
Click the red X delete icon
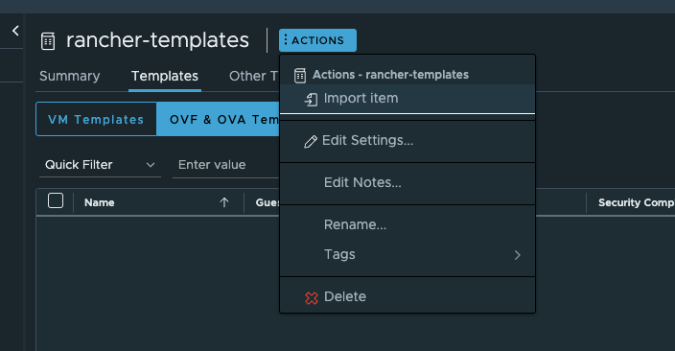(x=312, y=297)
